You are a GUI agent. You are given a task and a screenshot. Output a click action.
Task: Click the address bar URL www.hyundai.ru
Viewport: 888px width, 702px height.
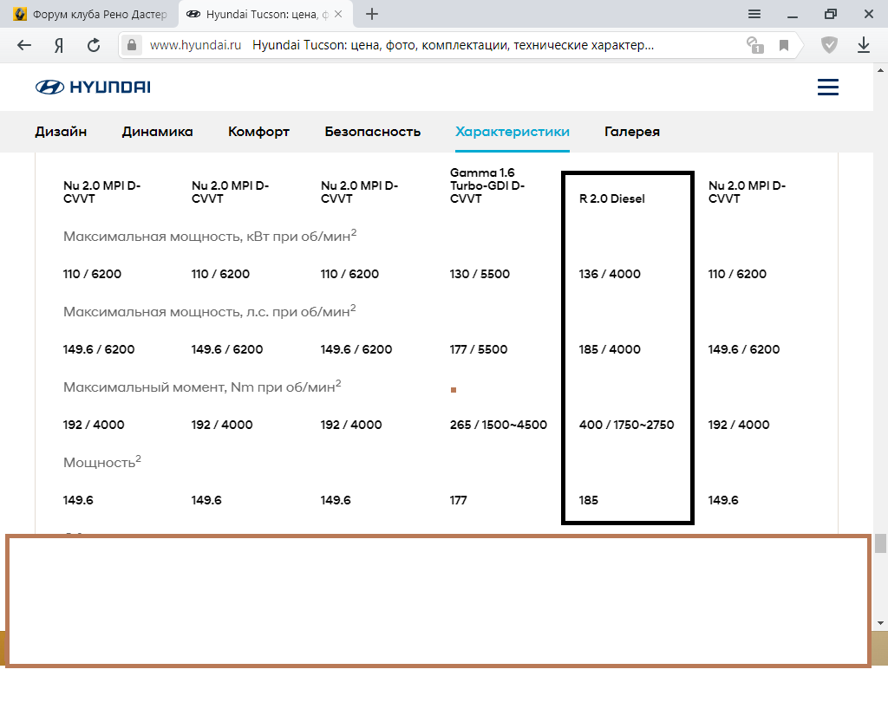pyautogui.click(x=195, y=45)
